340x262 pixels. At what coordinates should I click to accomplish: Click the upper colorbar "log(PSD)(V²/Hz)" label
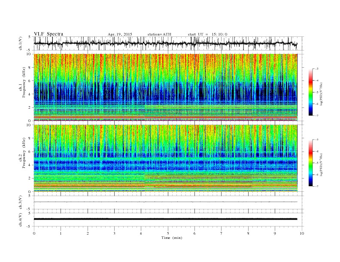(322, 93)
